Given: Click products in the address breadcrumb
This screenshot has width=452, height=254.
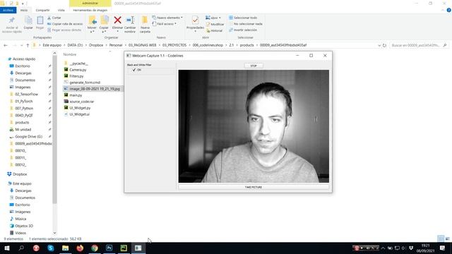Looking at the screenshot, I should 247,45.
